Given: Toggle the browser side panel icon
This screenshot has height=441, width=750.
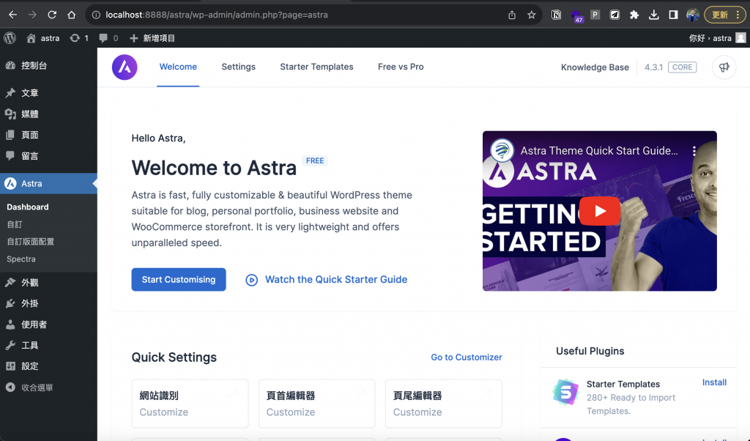Looking at the screenshot, I should [x=673, y=15].
